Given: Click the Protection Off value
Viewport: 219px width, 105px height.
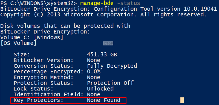Looking at the screenshot, I should [110, 83].
